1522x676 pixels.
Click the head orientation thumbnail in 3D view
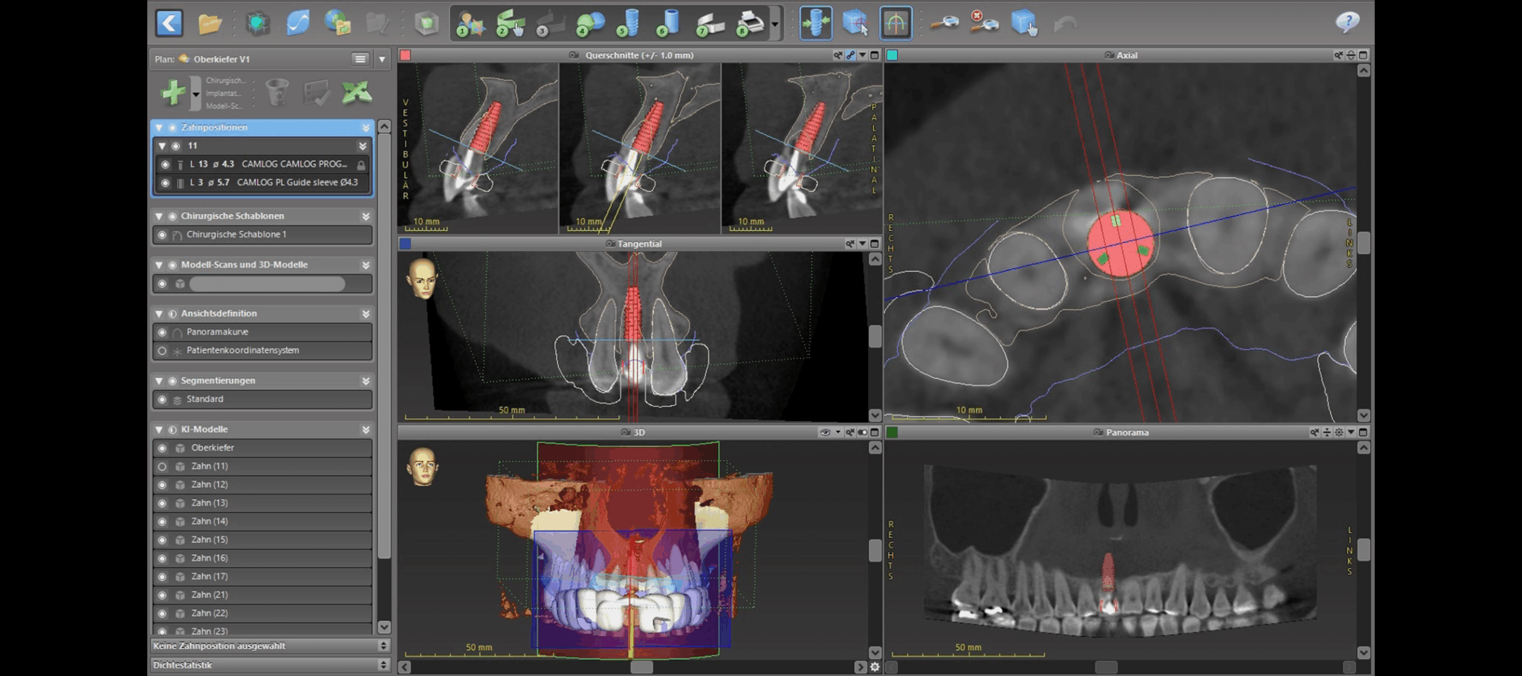click(x=423, y=467)
